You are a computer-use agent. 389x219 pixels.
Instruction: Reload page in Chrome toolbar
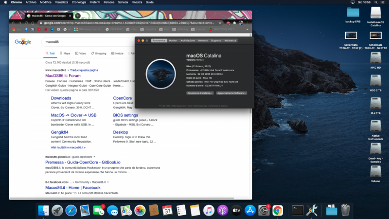pyautogui.click(x=26, y=23)
